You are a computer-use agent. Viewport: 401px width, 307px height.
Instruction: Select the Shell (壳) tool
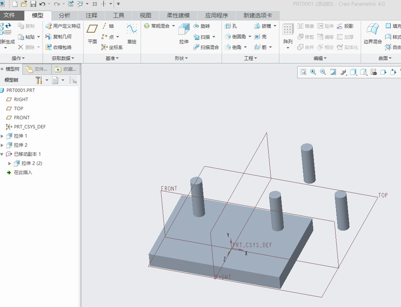[x=261, y=37]
